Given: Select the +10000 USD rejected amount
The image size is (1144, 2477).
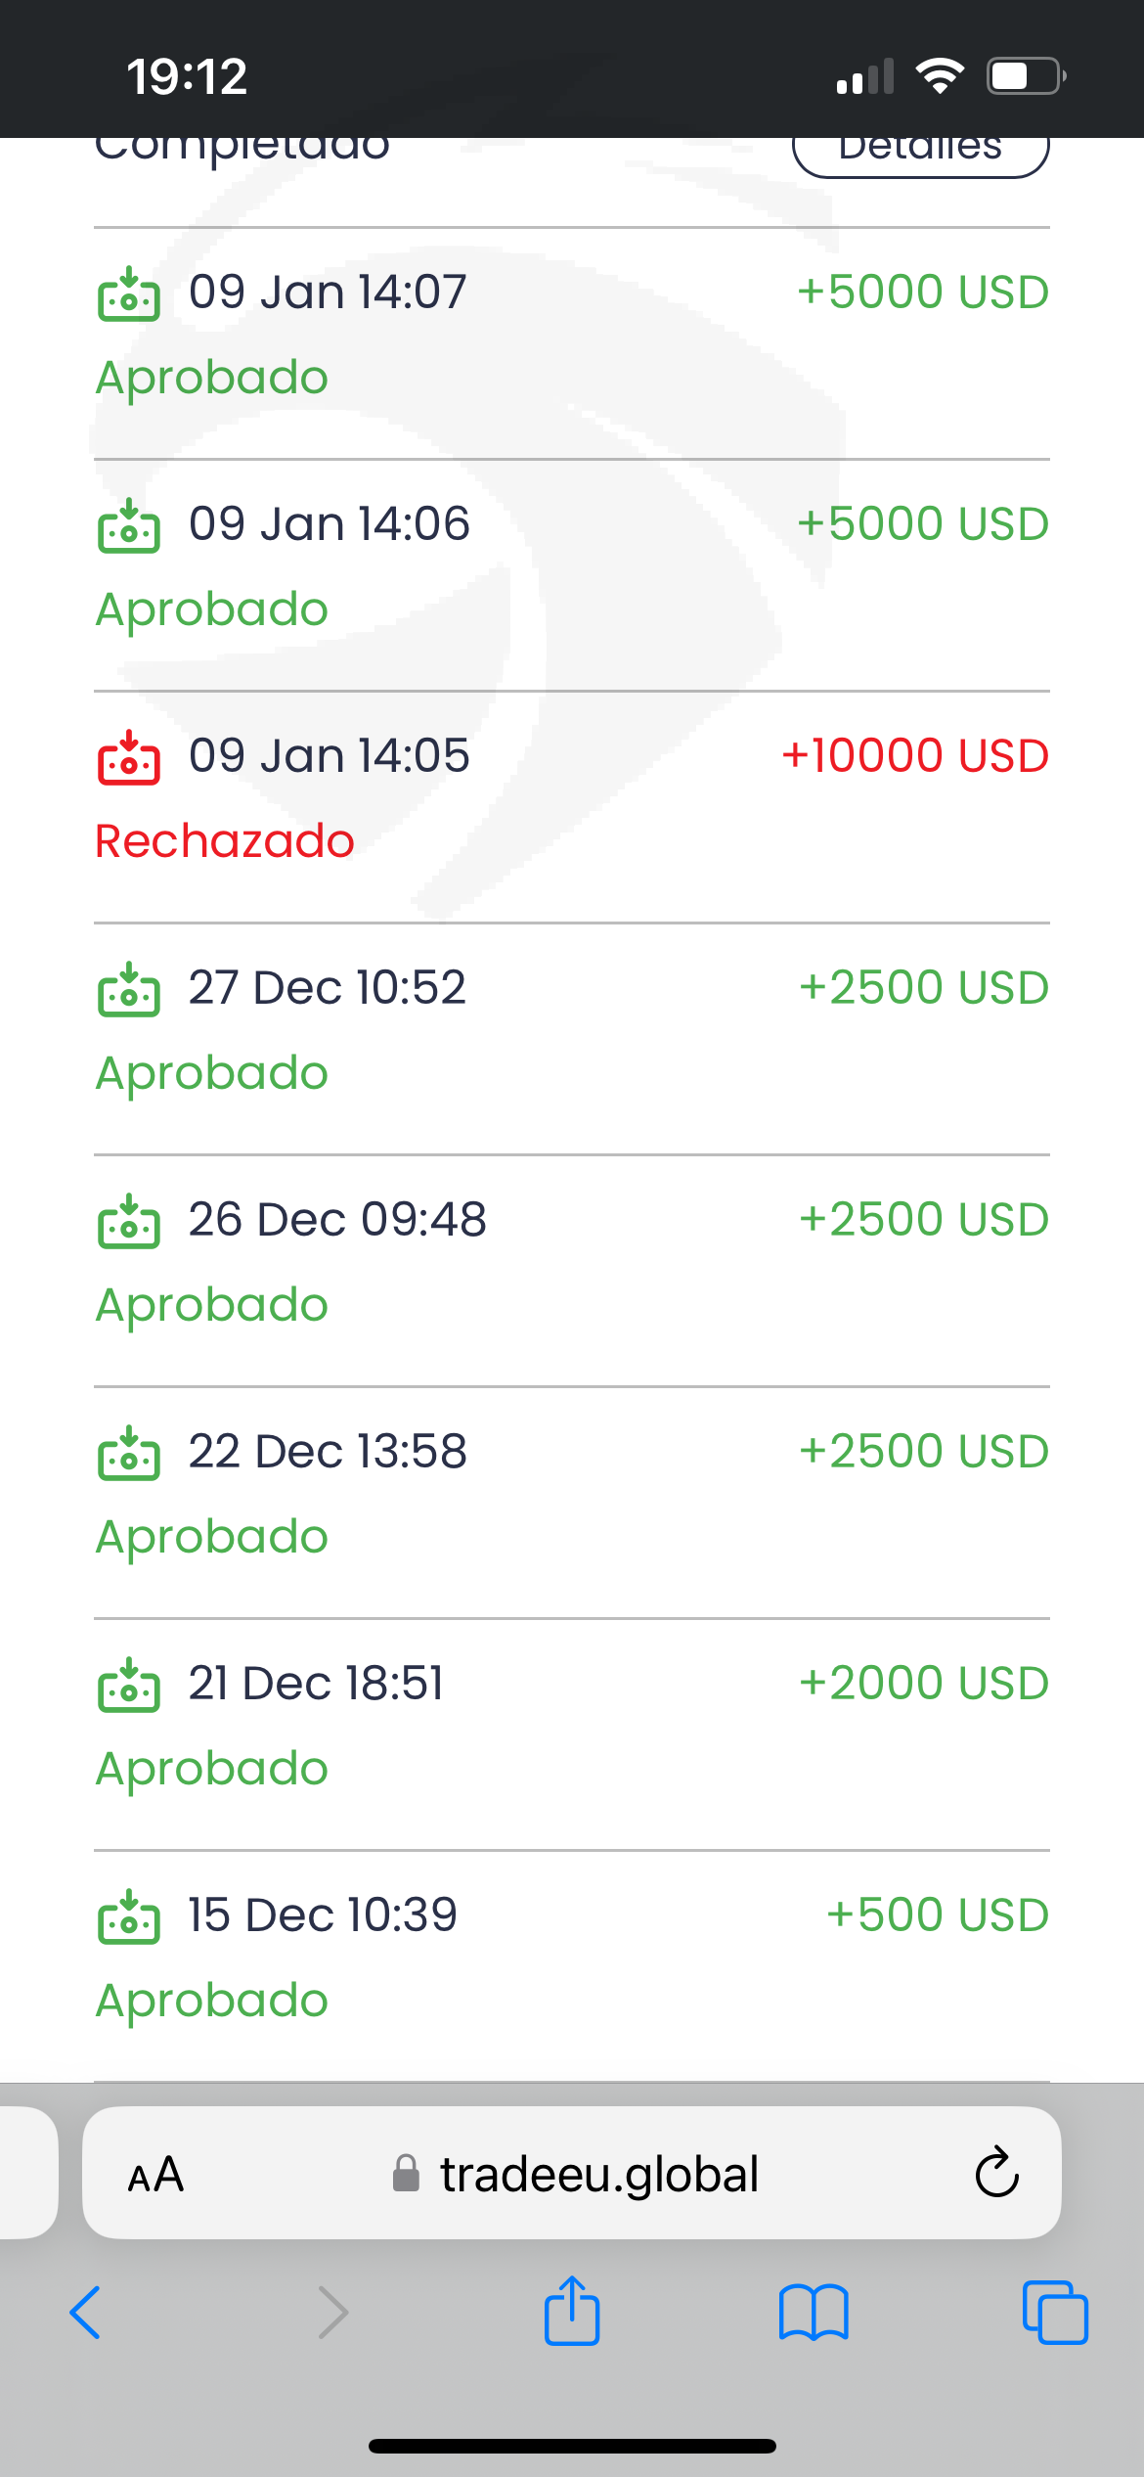Looking at the screenshot, I should click(915, 756).
